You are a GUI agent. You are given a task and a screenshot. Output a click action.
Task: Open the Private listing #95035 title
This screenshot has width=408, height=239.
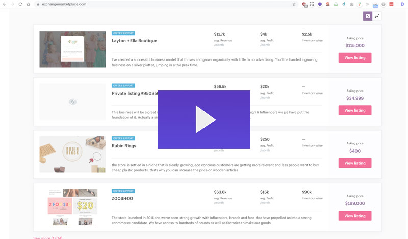pyautogui.click(x=135, y=93)
